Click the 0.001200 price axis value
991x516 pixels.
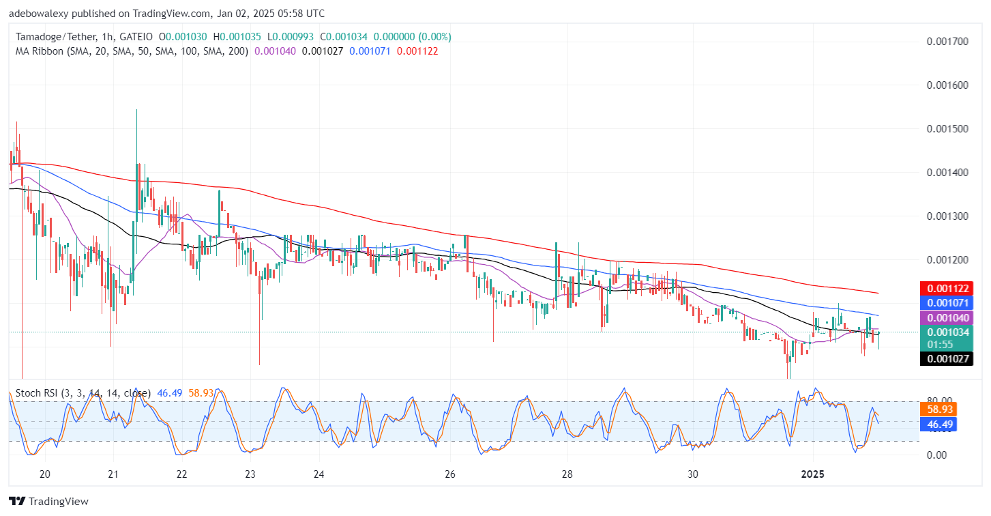(x=947, y=260)
